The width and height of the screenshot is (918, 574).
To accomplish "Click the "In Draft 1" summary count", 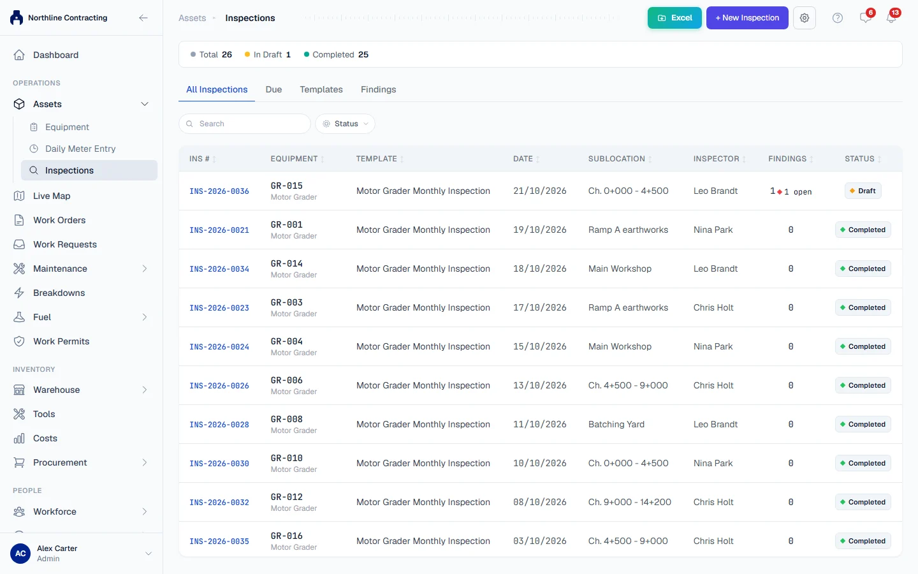I will [268, 55].
